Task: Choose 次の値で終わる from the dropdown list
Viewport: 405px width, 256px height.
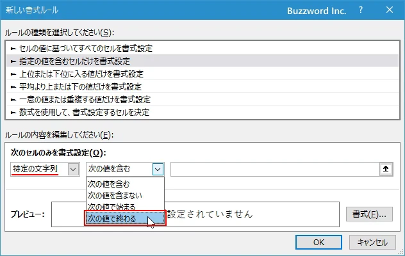Action: pyautogui.click(x=125, y=218)
